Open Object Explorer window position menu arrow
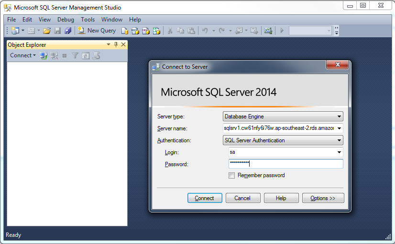Image resolution: width=395 pixels, height=244 pixels. pos(109,44)
